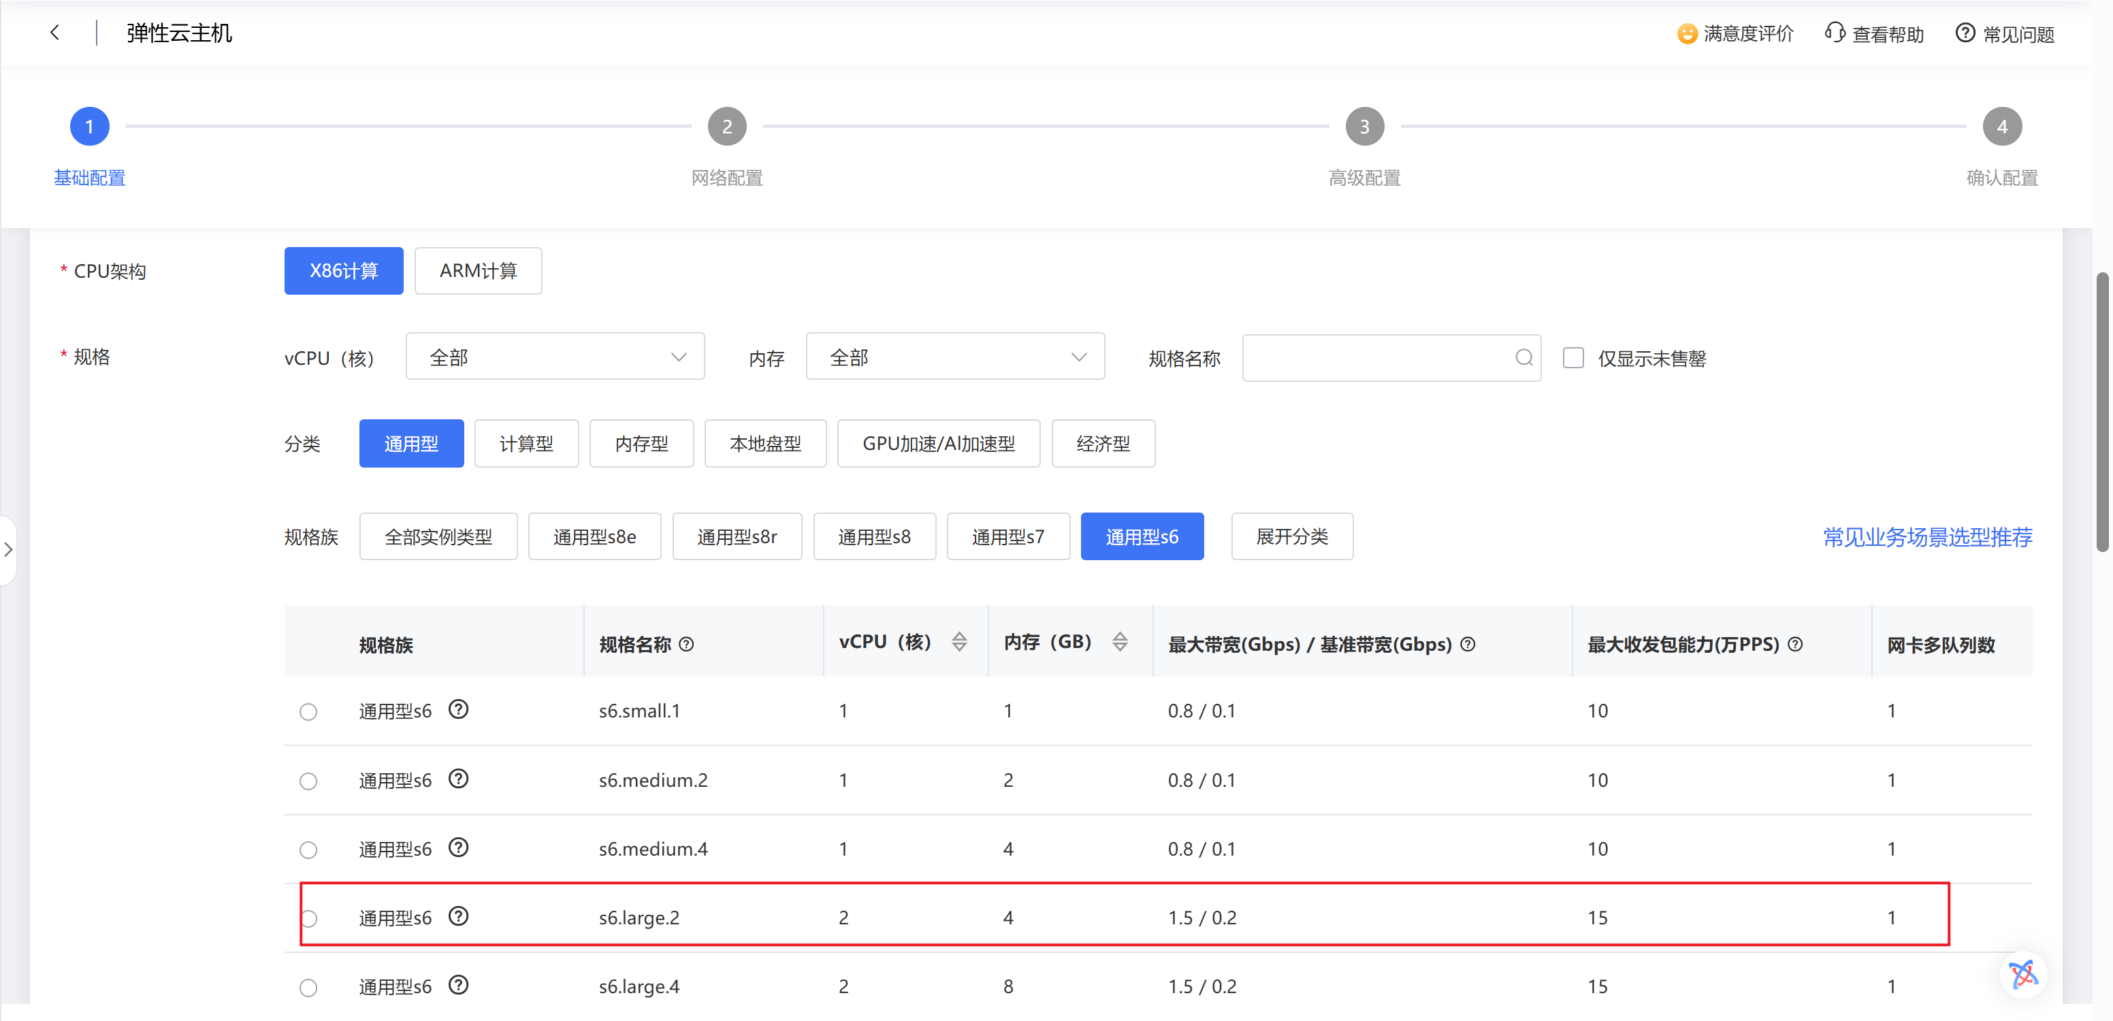
Task: Enable 仅显示未售罄 checkbox
Action: 1572,357
